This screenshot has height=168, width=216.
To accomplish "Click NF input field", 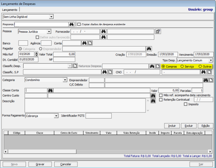I will [64, 60].
